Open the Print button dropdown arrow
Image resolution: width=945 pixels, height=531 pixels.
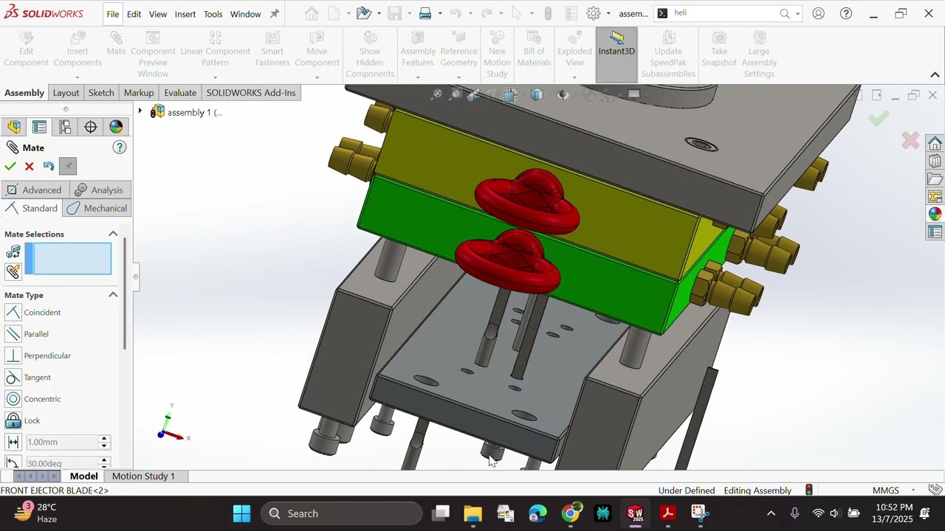pyautogui.click(x=440, y=14)
